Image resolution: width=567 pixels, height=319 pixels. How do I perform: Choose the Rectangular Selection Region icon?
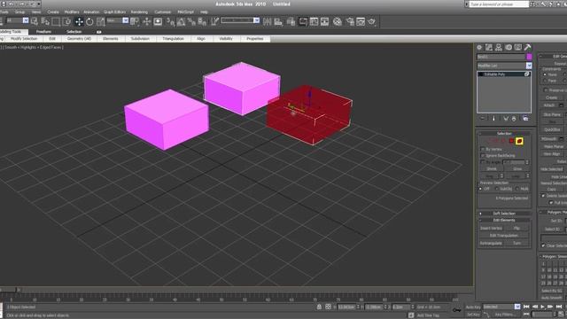[56, 21]
